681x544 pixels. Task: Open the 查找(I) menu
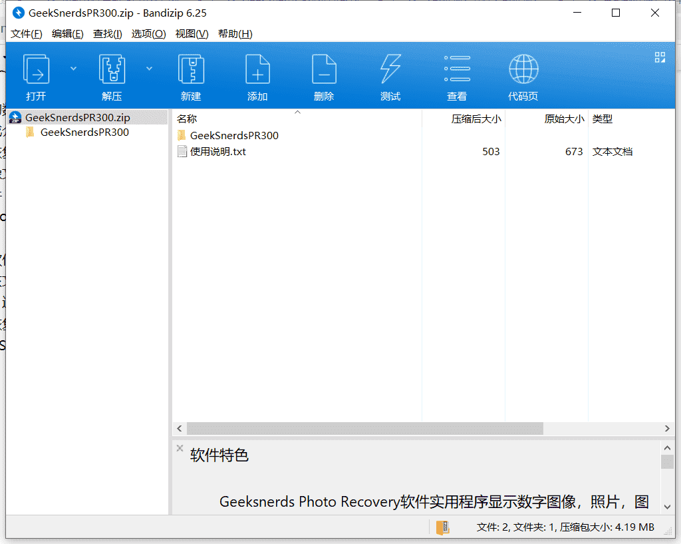coord(107,34)
